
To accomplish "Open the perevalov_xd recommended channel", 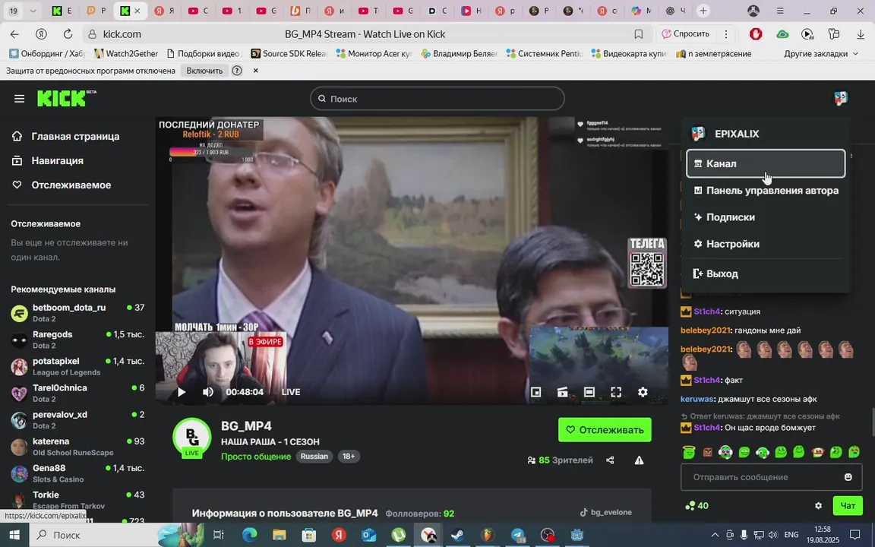I will 77,419.
